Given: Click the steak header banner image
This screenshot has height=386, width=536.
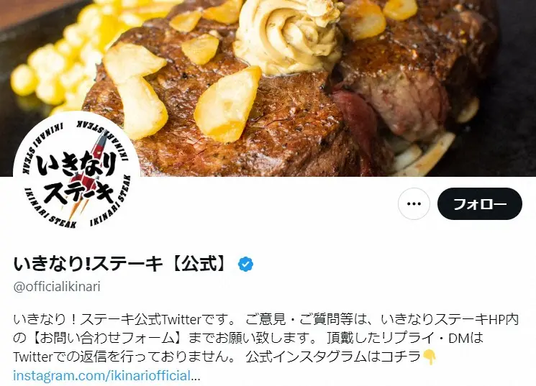Looking at the screenshot, I should point(268,88).
